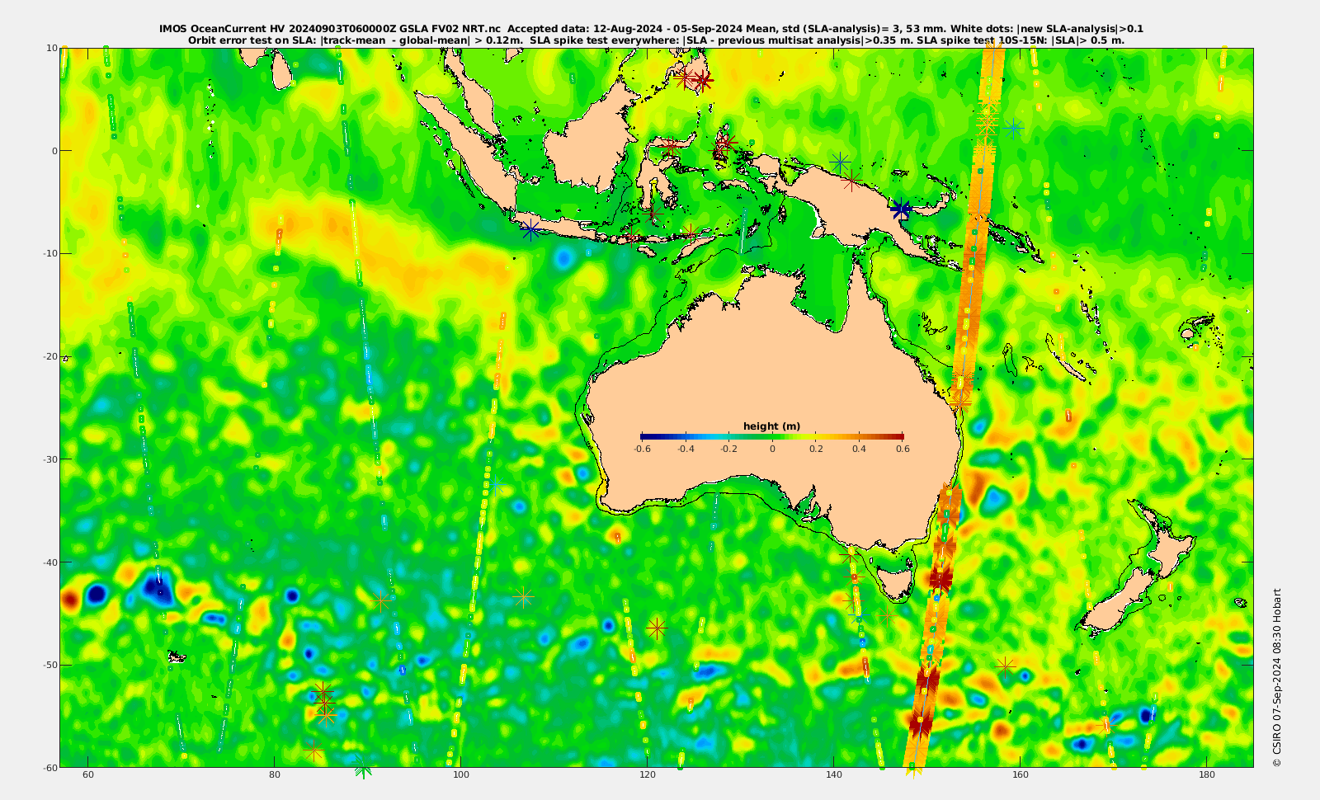Click the dark blue asterisk east of New Guinea

(x=901, y=209)
